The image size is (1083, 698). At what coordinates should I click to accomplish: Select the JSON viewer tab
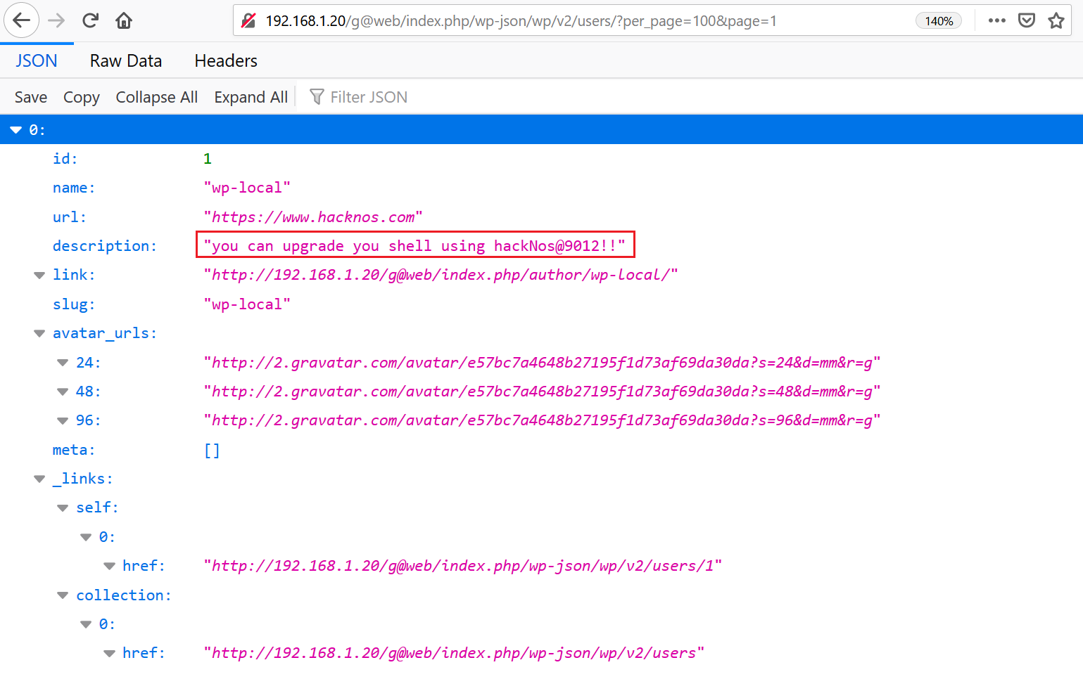click(37, 61)
